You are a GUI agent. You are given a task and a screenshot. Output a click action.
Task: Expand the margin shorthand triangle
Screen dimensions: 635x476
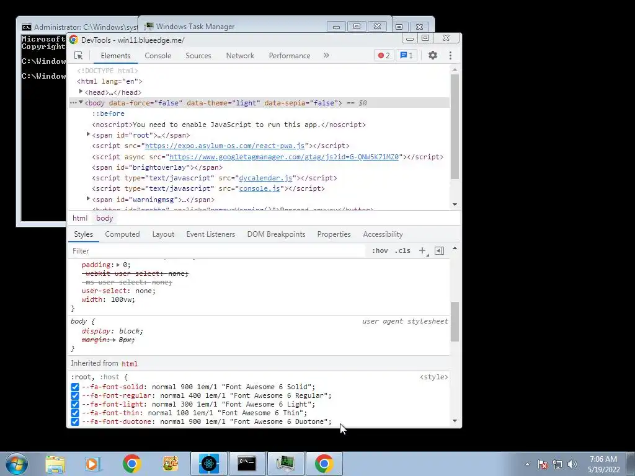[114, 340]
